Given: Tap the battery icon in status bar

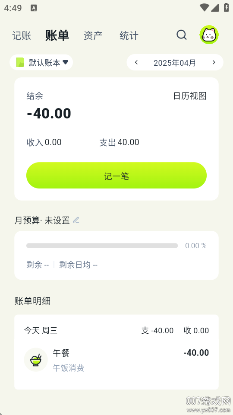Looking at the screenshot, I should click(227, 7).
